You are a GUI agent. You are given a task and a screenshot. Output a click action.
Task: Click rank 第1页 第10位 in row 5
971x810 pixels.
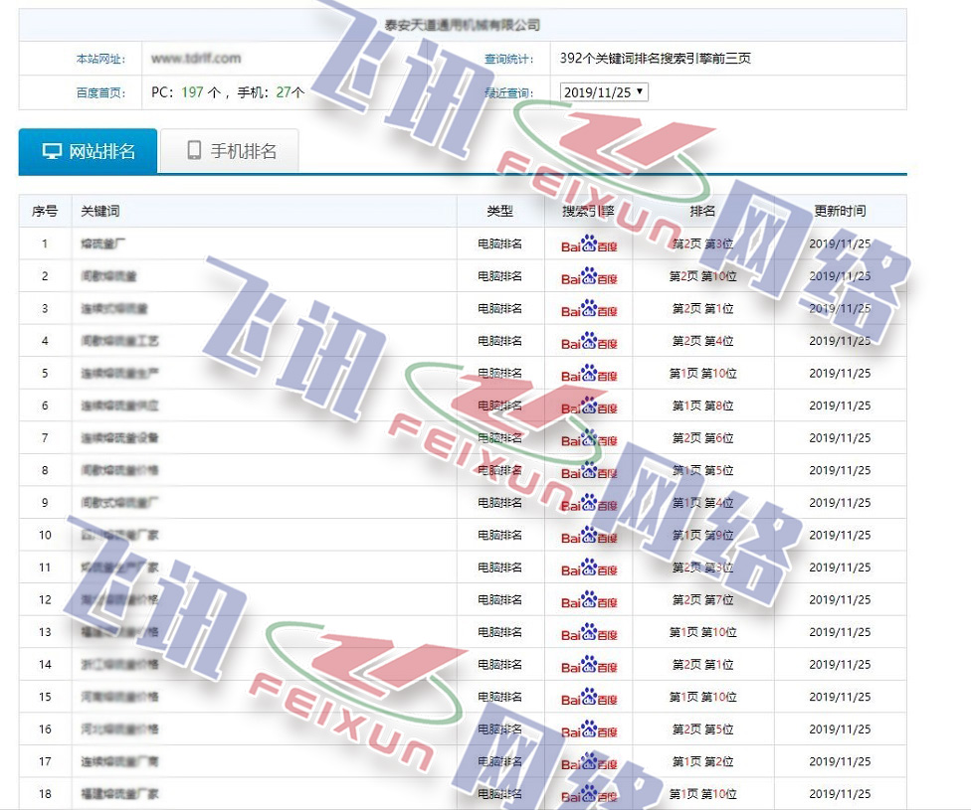pos(702,373)
